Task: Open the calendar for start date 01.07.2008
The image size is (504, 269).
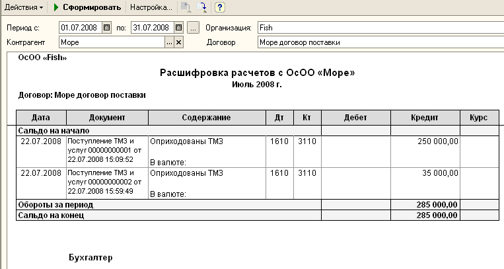Action: (x=107, y=28)
